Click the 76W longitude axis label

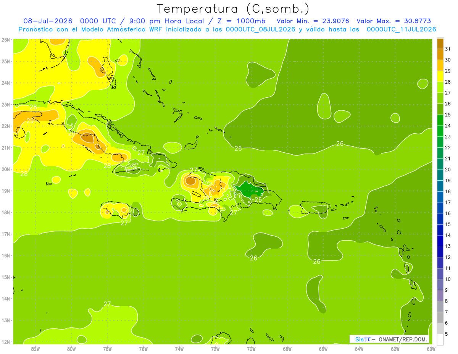click(x=143, y=349)
